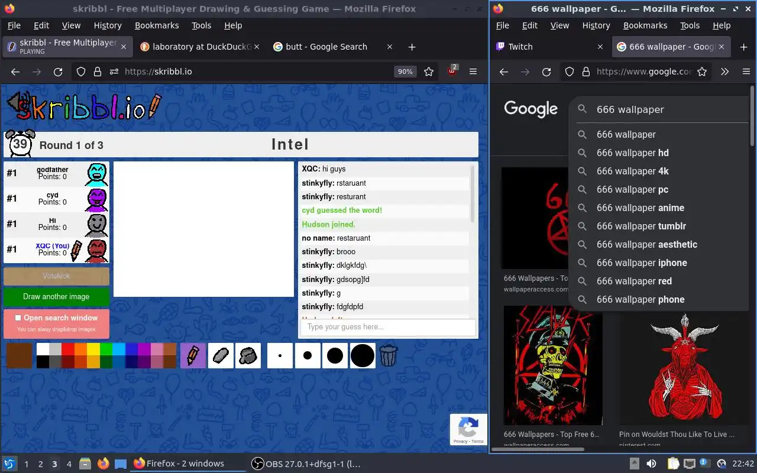
Task: Bookmark skribbl.io with the star icon
Action: (429, 72)
